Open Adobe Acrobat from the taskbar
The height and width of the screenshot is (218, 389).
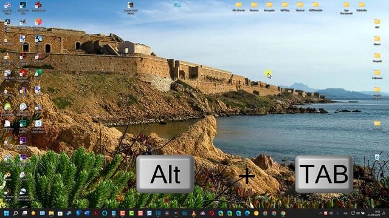coord(96,213)
